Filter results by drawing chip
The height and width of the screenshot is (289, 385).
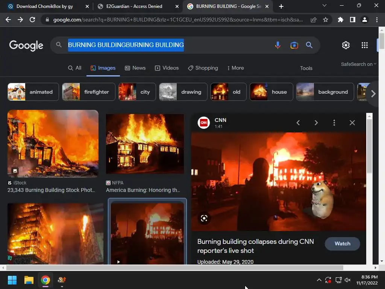[183, 92]
